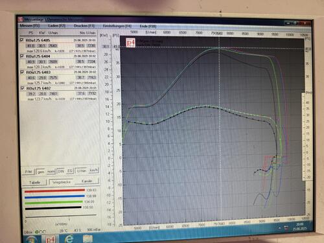The width and height of the screenshot is (324, 243).
Task: Click the 38.5 Nm value of run 6405
Action: coord(80,45)
